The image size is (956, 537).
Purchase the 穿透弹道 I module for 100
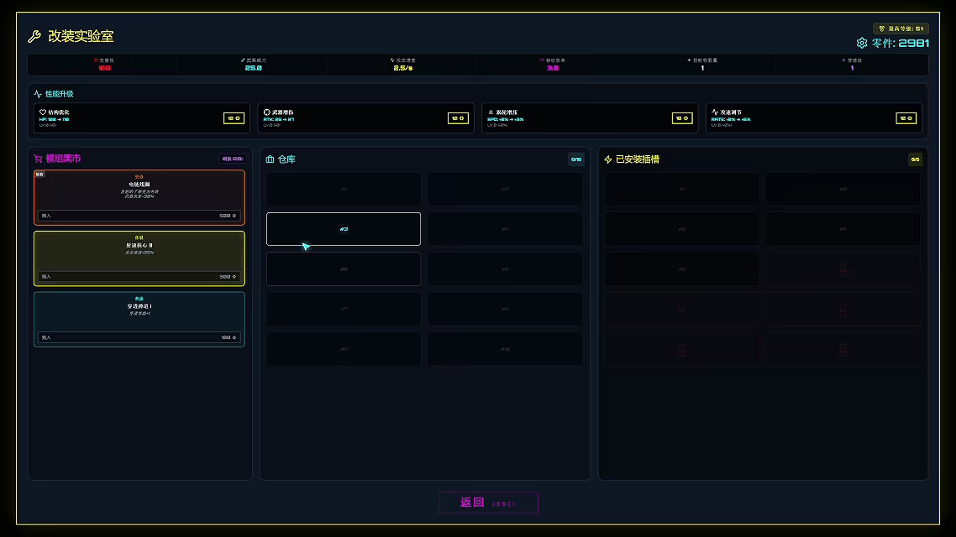tap(139, 337)
